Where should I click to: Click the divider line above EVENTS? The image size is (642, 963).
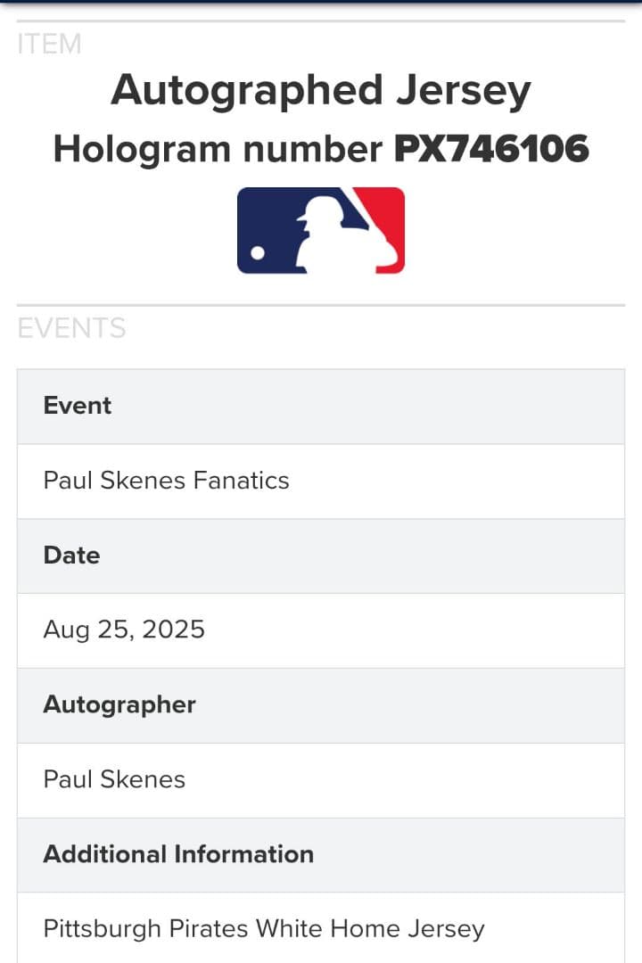(321, 305)
